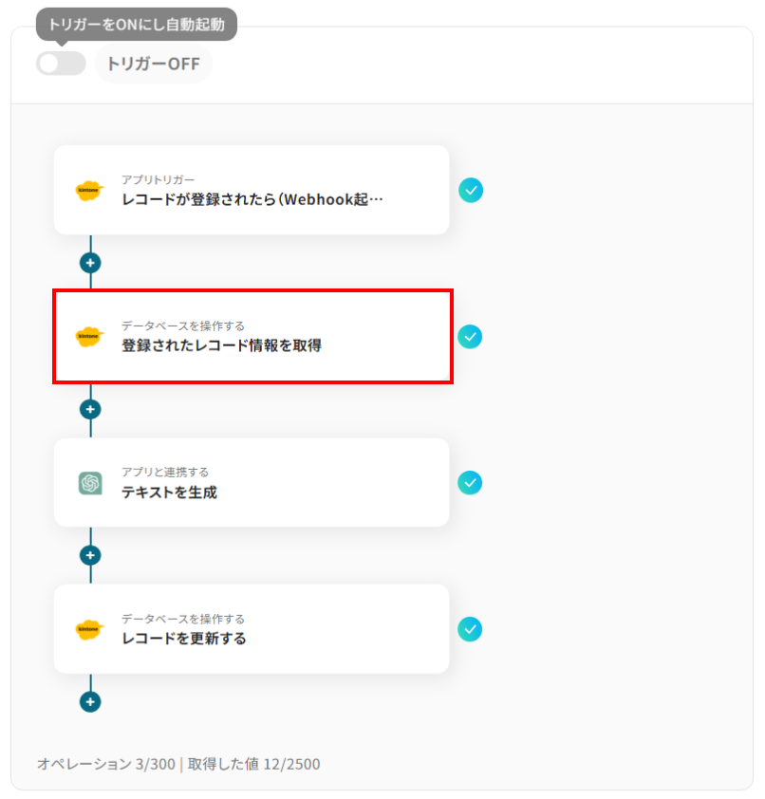The width and height of the screenshot is (765, 799).
Task: Add a step above the テキストを生成 card
Action: tap(90, 409)
